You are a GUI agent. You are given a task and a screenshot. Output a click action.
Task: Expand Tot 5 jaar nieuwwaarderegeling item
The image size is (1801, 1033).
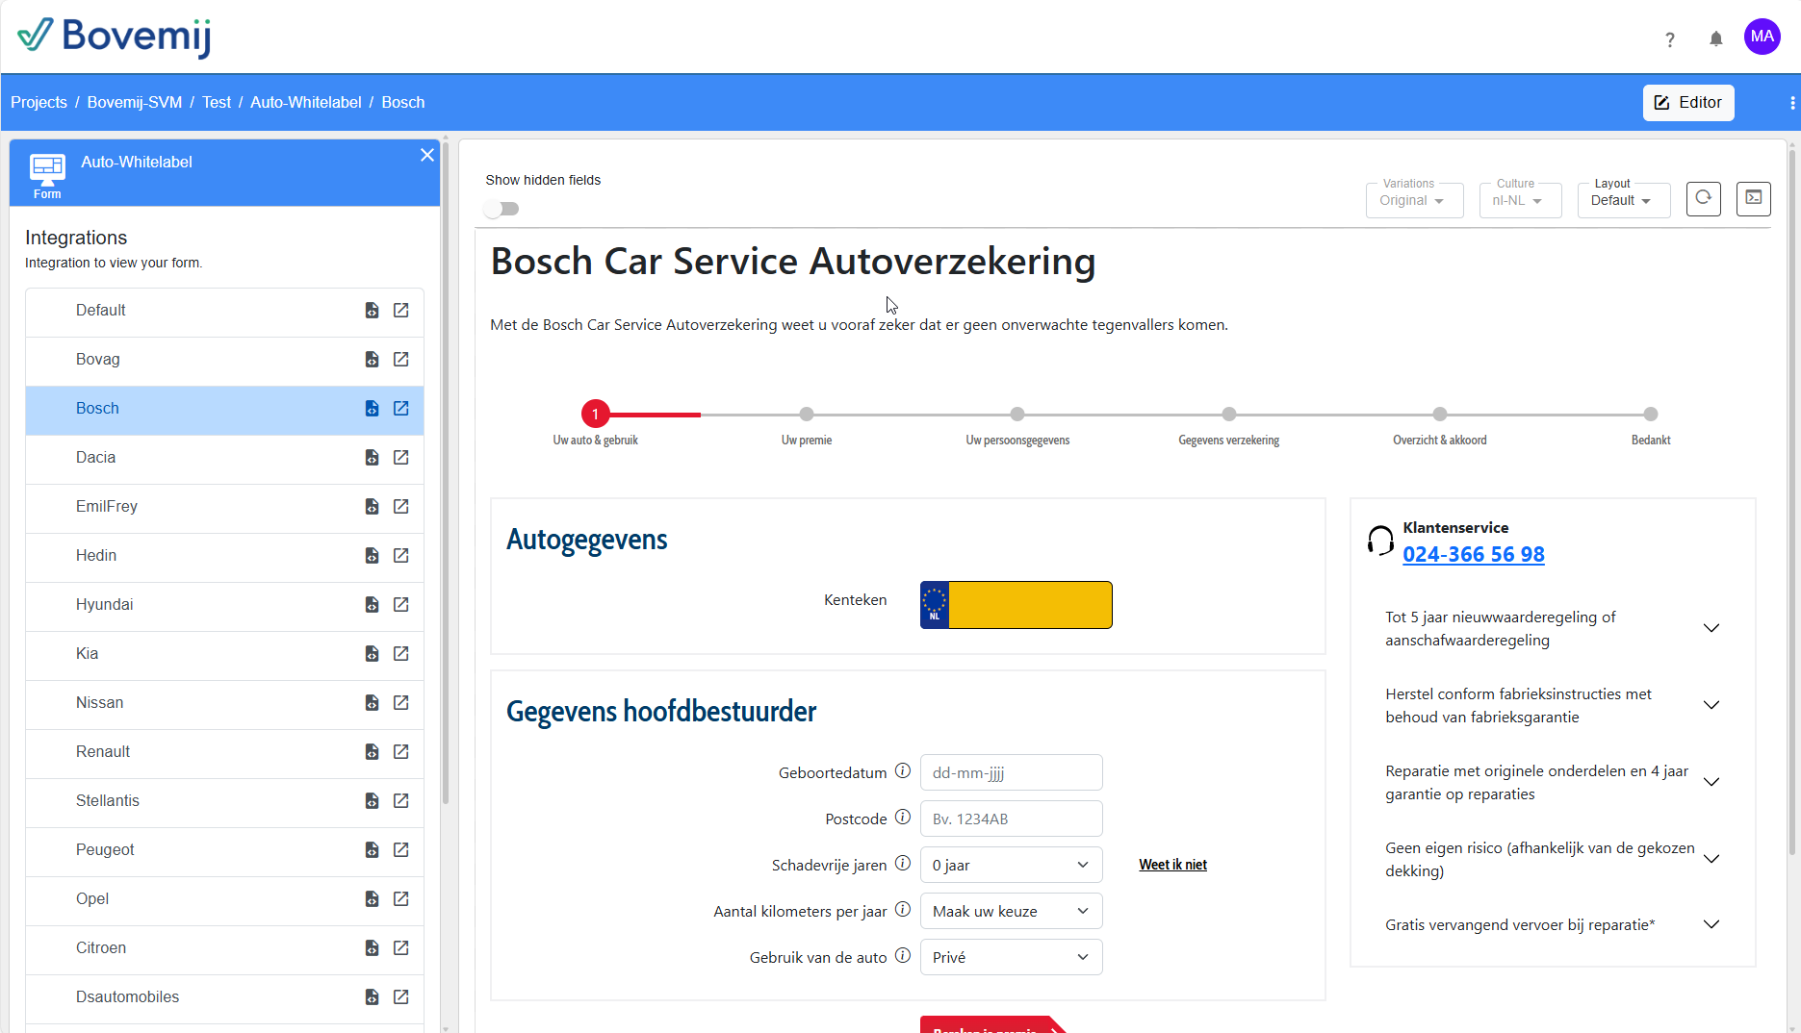(1552, 628)
